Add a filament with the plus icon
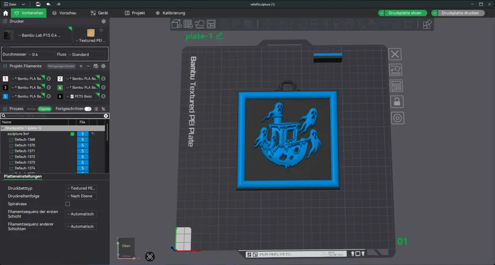Image resolution: width=495 pixels, height=265 pixels. (81, 66)
